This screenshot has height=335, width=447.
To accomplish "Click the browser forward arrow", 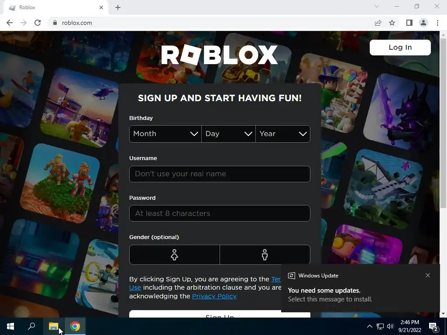I will 24,23.
